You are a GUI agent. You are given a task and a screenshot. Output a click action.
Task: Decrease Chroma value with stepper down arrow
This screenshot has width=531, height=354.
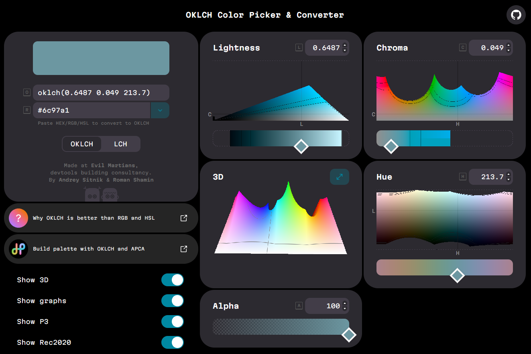[509, 51]
